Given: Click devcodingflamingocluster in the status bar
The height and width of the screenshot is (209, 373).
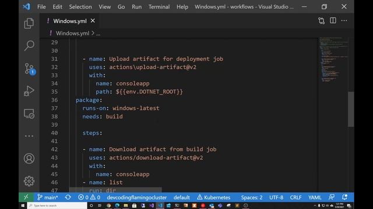Looking at the screenshot, I should tap(137, 197).
